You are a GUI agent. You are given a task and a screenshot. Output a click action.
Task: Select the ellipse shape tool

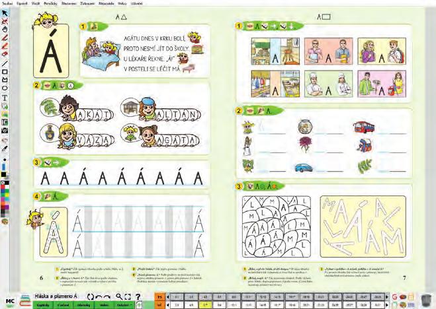click(x=5, y=88)
